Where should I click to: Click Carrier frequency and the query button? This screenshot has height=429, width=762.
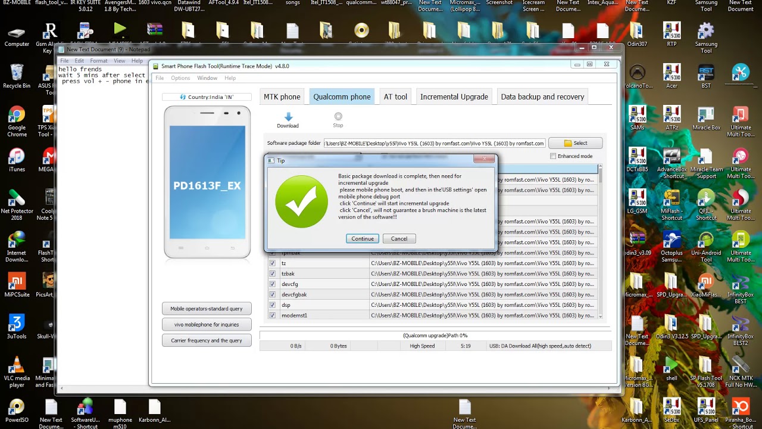click(x=207, y=340)
